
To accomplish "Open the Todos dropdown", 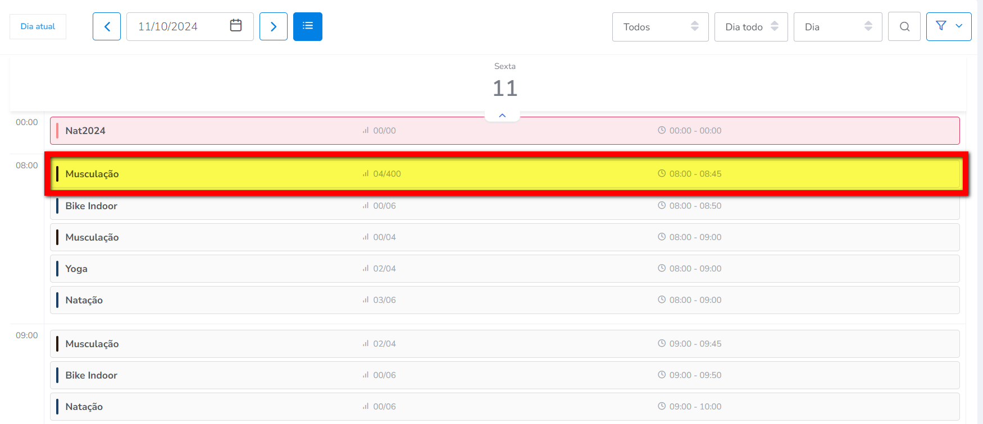I will [x=660, y=27].
